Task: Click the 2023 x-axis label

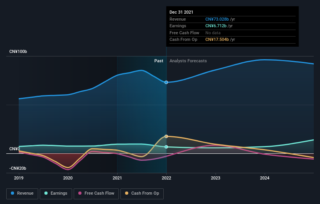Action: (x=216, y=178)
